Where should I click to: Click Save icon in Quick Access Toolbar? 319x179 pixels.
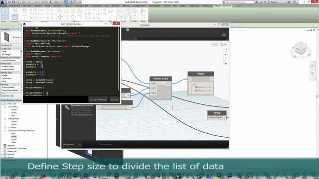coord(13,2)
